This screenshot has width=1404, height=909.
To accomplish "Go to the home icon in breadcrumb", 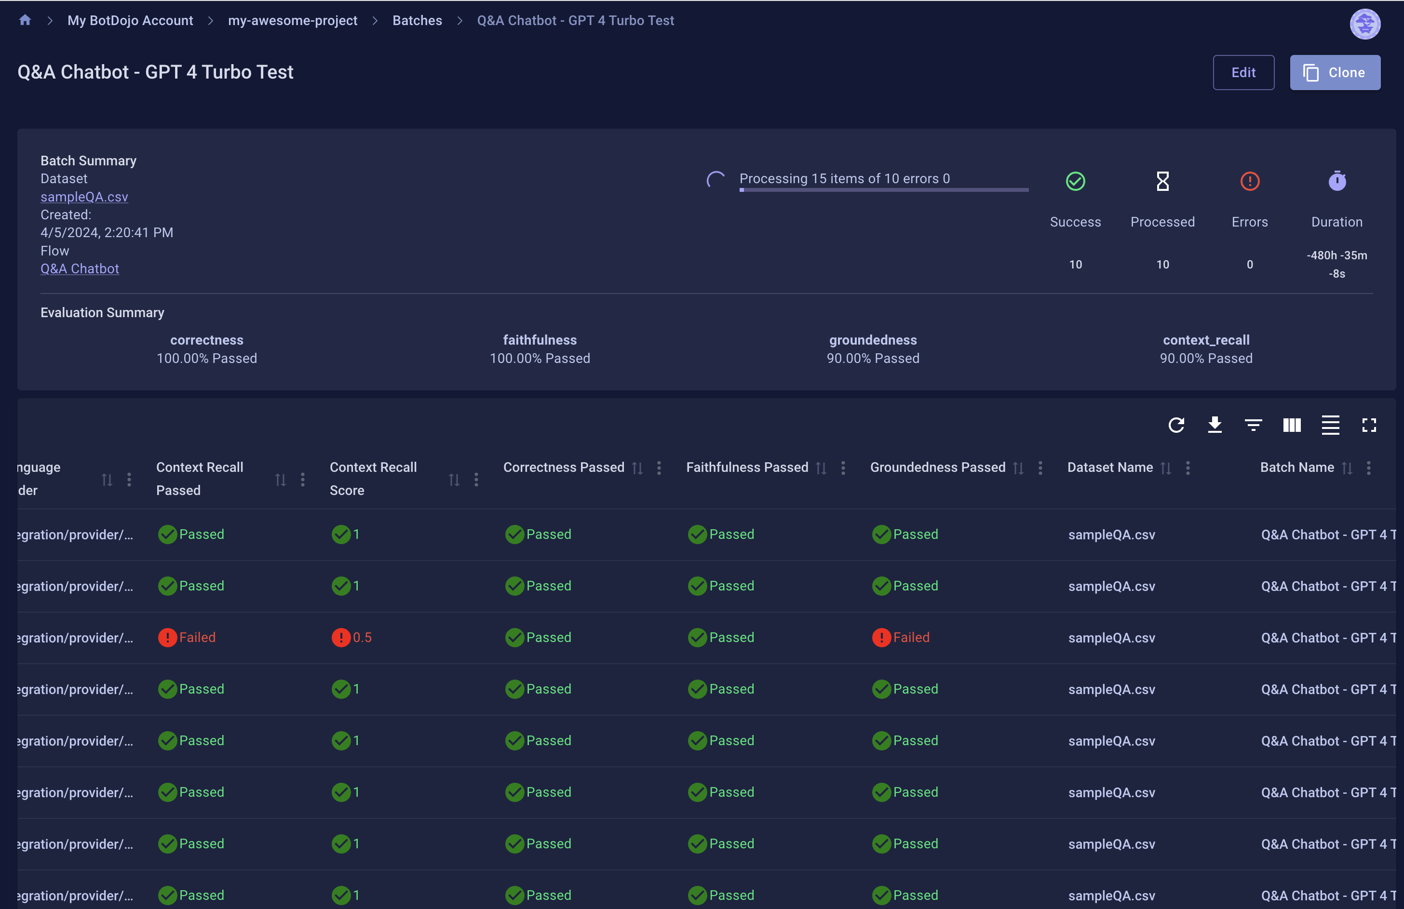I will 25,21.
